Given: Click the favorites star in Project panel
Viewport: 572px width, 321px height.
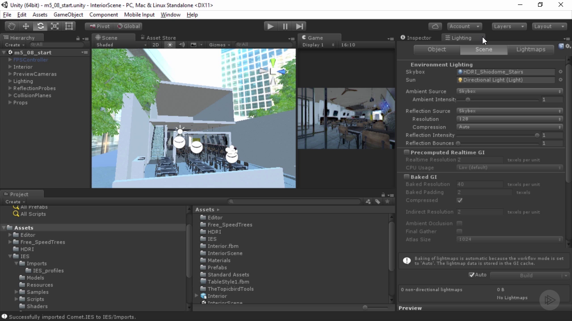Looking at the screenshot, I should pos(387,202).
